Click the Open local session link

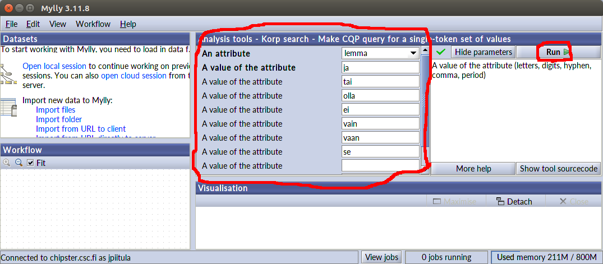click(54, 66)
